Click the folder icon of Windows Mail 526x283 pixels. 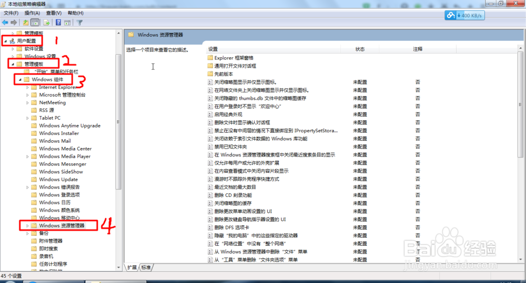click(x=34, y=141)
